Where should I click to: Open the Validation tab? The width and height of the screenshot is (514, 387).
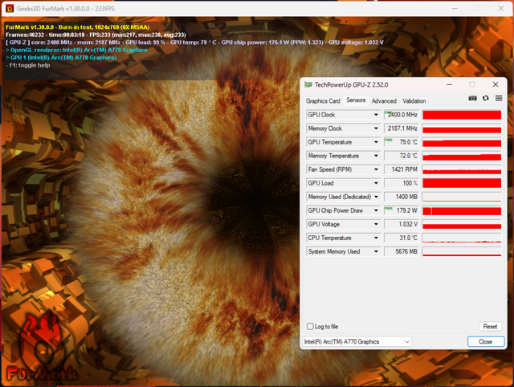(414, 101)
